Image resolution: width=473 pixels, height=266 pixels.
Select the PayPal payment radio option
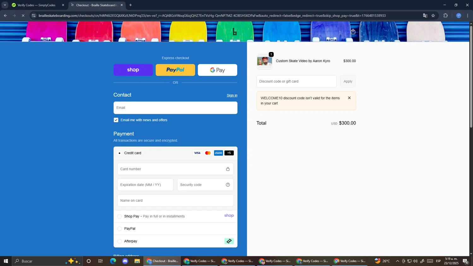tap(120, 229)
